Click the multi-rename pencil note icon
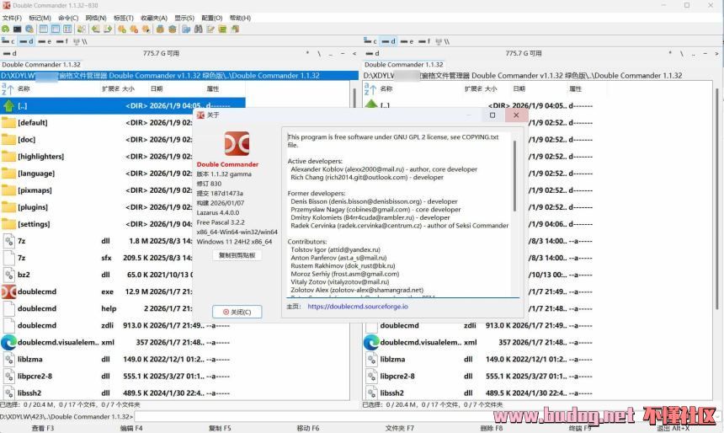724x433 pixels. (210, 29)
